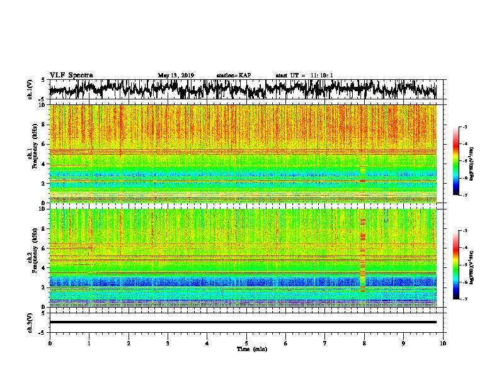Screen dimensions: 499x385
Task: Click the x-axis tick label "0"
Action: pos(50,343)
